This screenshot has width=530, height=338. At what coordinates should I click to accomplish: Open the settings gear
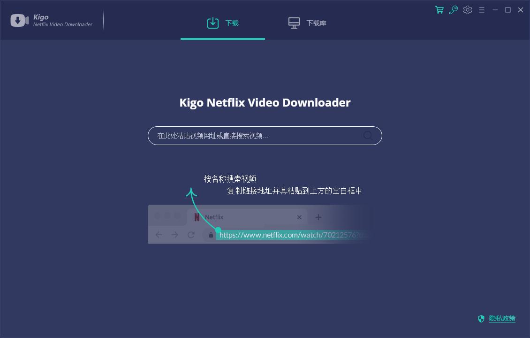(x=467, y=9)
